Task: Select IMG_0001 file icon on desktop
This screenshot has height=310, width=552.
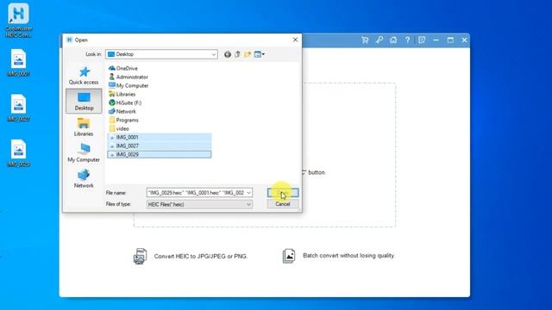Action: (18, 63)
